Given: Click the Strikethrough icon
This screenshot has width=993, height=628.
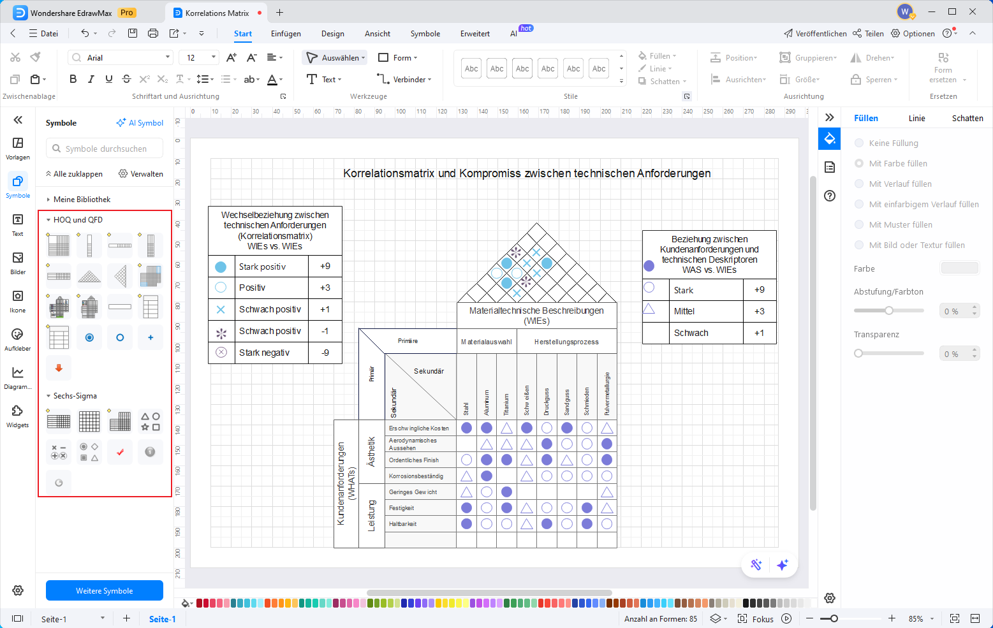Looking at the screenshot, I should point(126,79).
